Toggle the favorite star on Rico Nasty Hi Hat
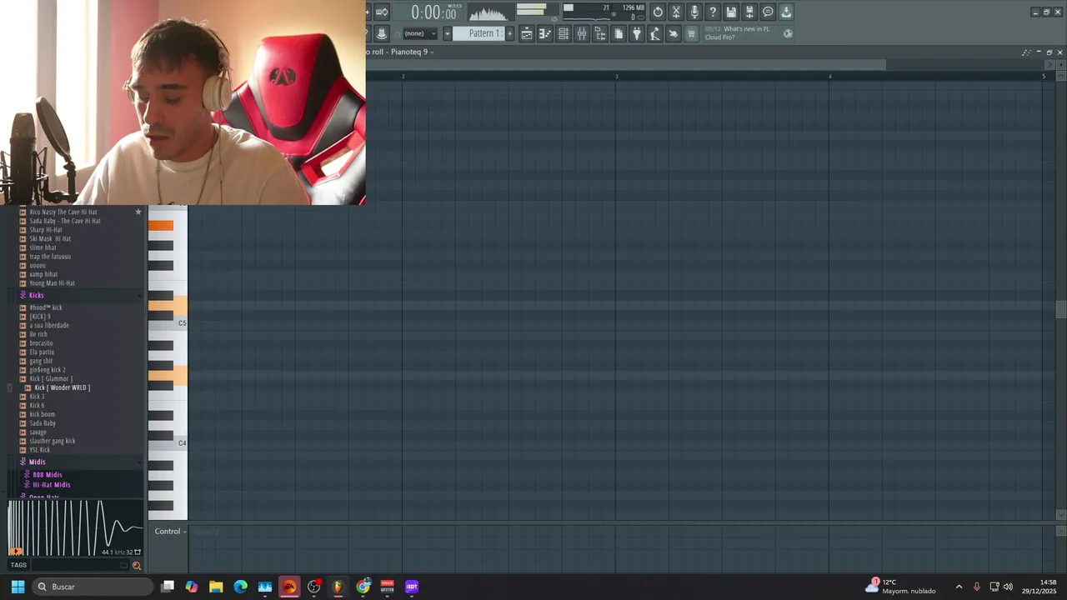 point(138,212)
